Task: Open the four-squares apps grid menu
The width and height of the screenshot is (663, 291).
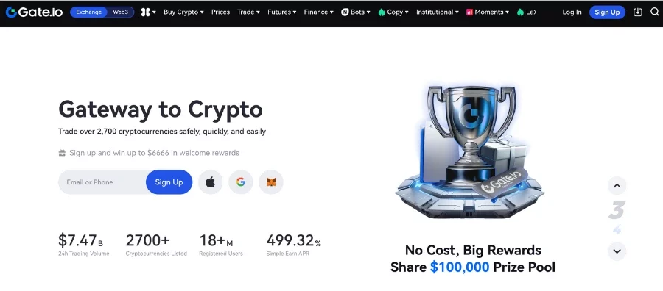Action: pyautogui.click(x=148, y=12)
